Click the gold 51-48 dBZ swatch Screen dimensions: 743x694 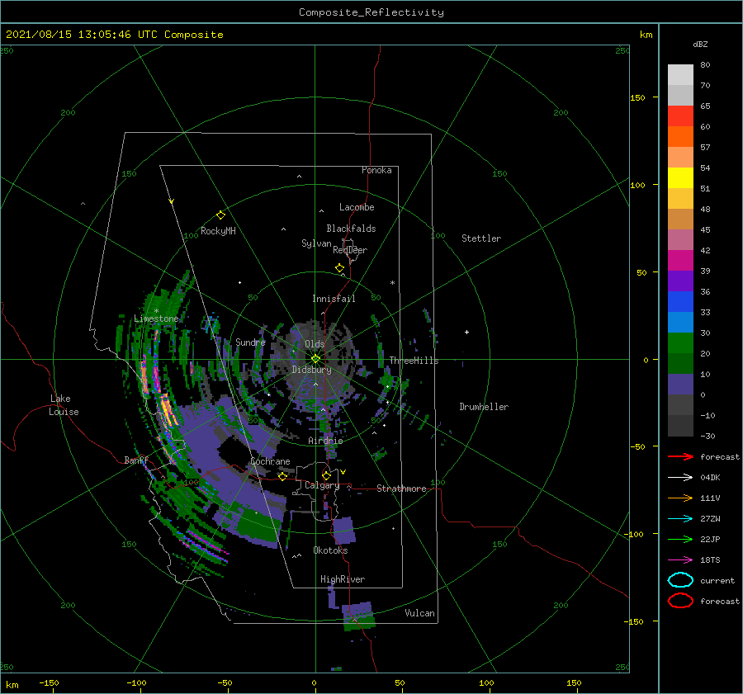680,199
